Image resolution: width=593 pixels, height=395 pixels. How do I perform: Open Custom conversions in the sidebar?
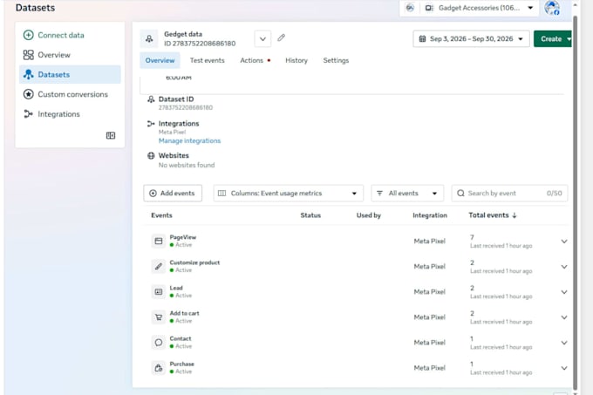[70, 94]
